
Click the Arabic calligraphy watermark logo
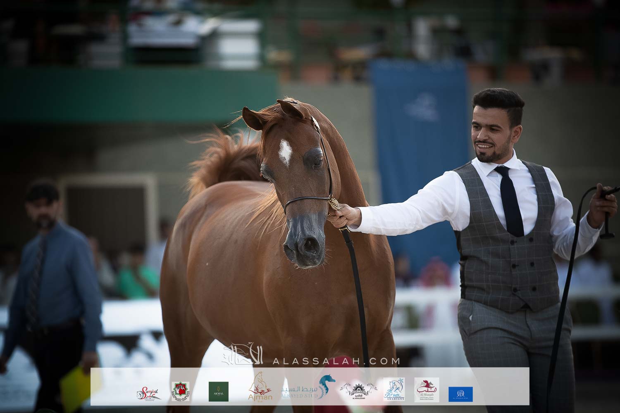point(245,356)
